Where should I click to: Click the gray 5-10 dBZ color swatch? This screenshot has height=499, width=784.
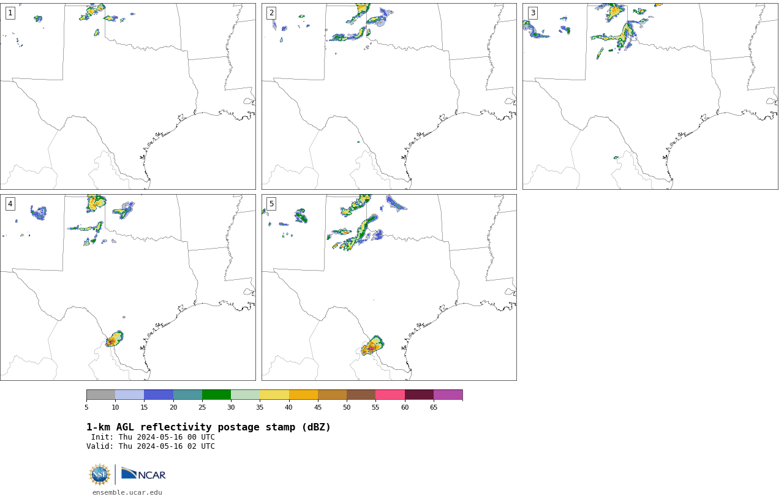100,394
